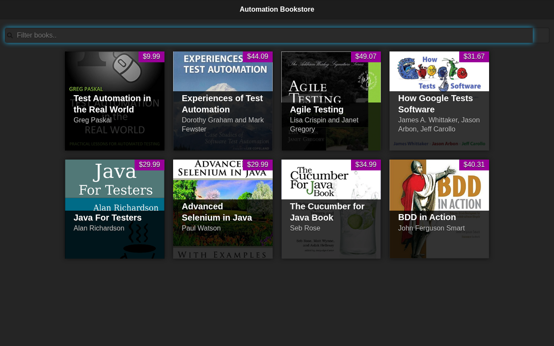Screen dimensions: 554x346
Task: Select the $40.31 price tag
Action: [474, 165]
